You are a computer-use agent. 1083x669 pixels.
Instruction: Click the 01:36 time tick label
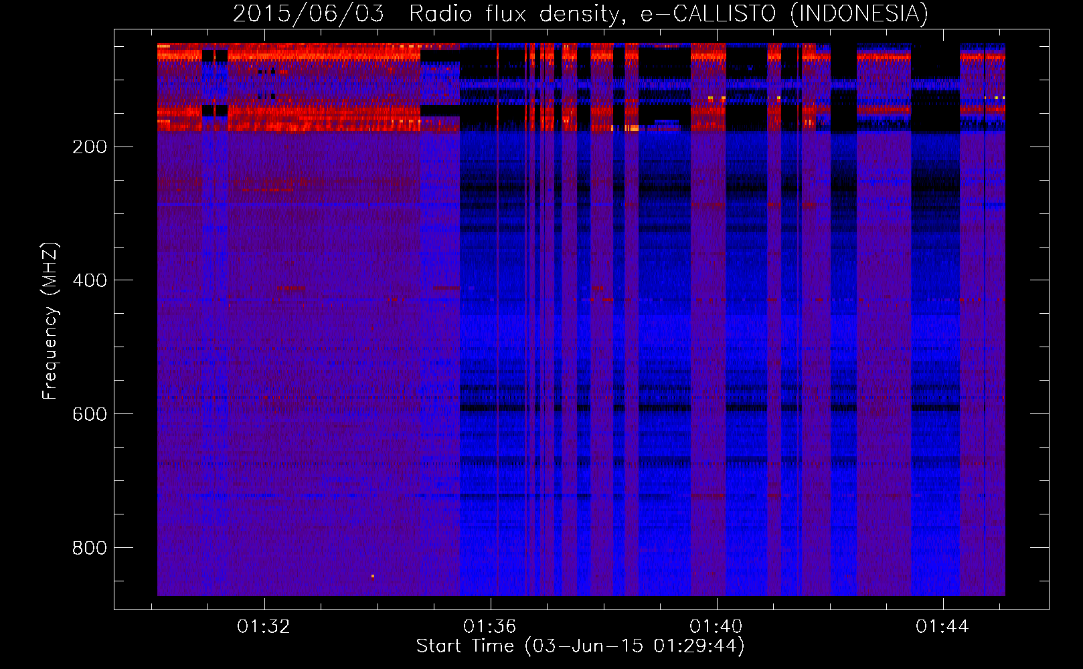[x=490, y=627]
